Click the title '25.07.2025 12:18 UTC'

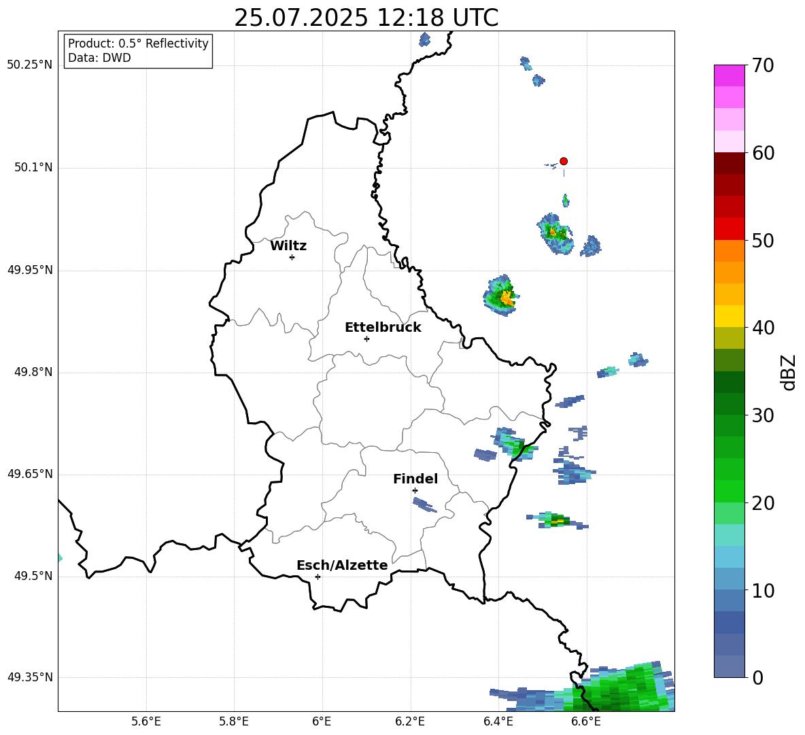(366, 18)
